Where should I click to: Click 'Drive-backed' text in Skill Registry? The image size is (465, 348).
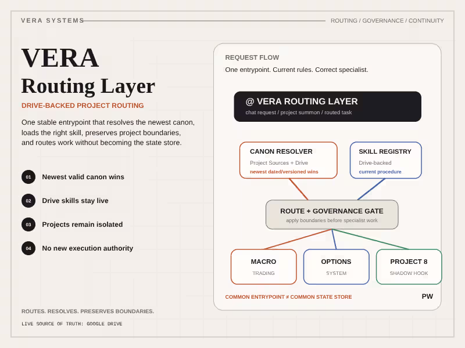375,163
